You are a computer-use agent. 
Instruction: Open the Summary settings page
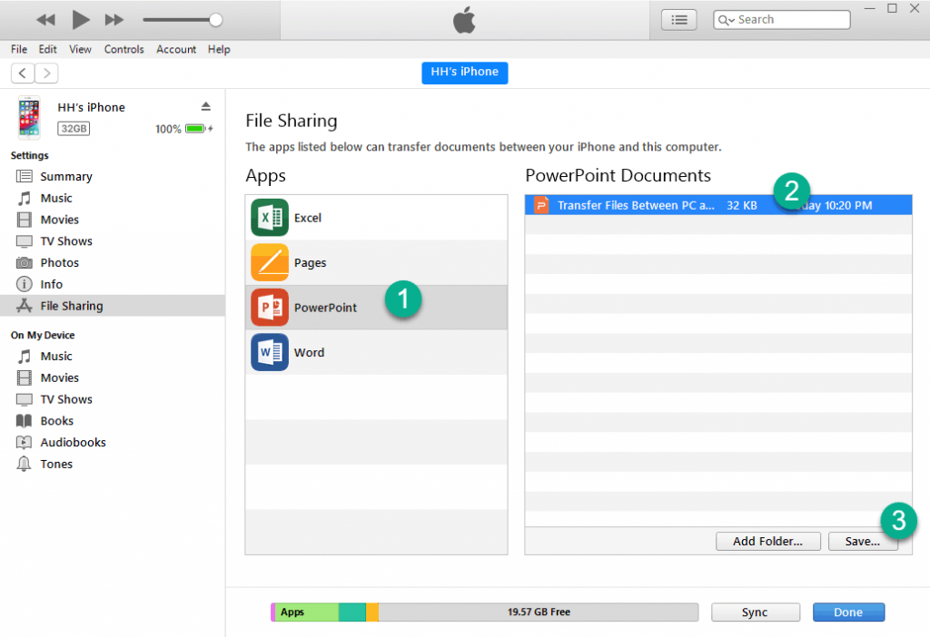coord(67,176)
